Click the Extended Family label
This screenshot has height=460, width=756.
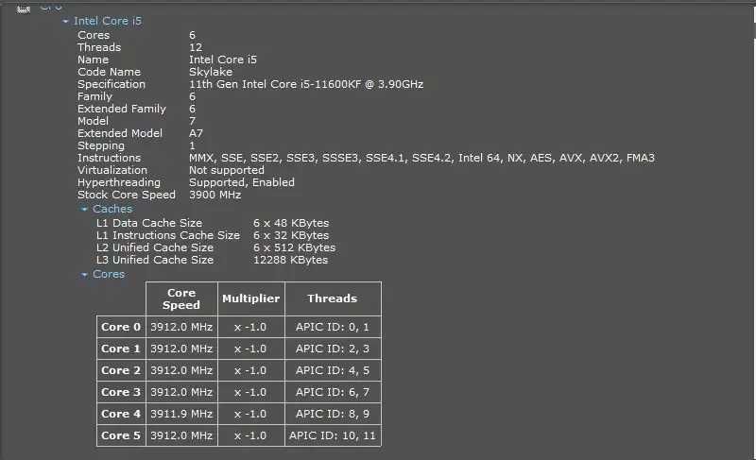[122, 109]
